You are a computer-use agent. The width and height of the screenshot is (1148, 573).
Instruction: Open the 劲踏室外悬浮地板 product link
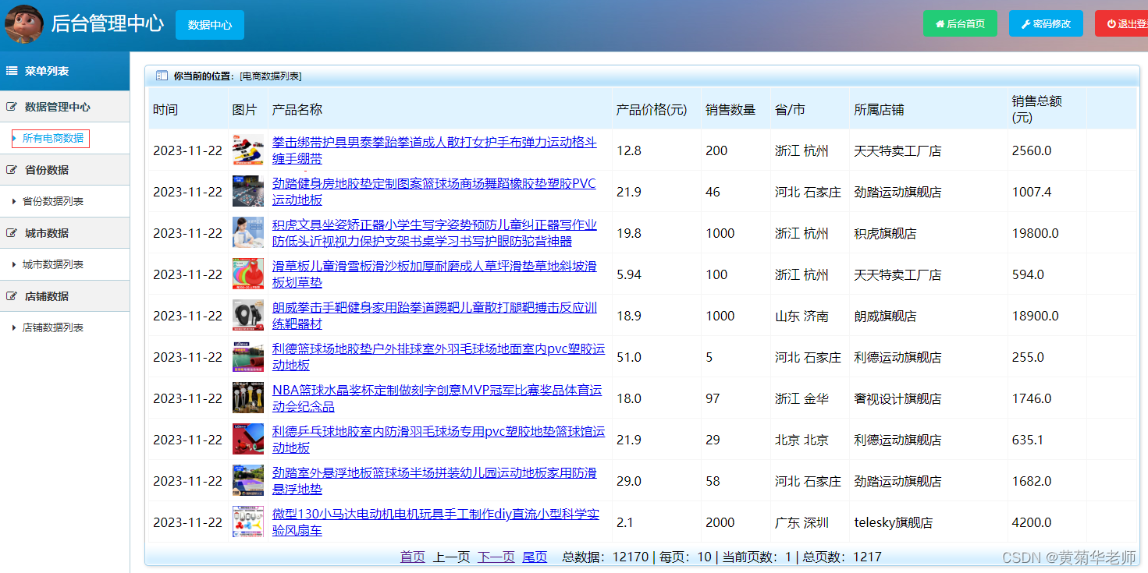pyautogui.click(x=434, y=481)
